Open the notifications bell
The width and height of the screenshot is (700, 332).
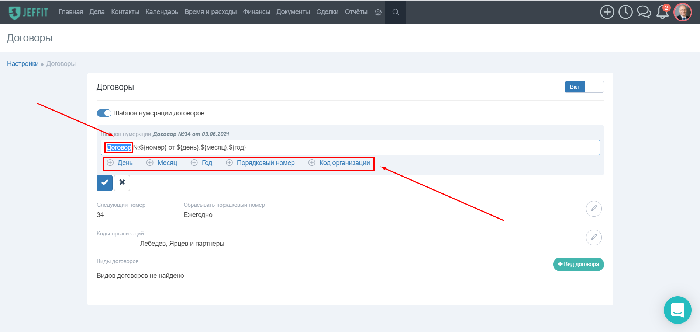click(x=662, y=12)
